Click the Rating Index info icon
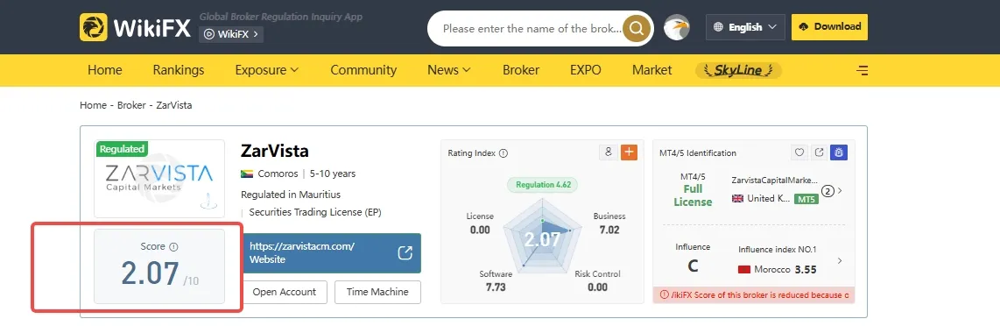This screenshot has height=326, width=1000. click(x=504, y=153)
